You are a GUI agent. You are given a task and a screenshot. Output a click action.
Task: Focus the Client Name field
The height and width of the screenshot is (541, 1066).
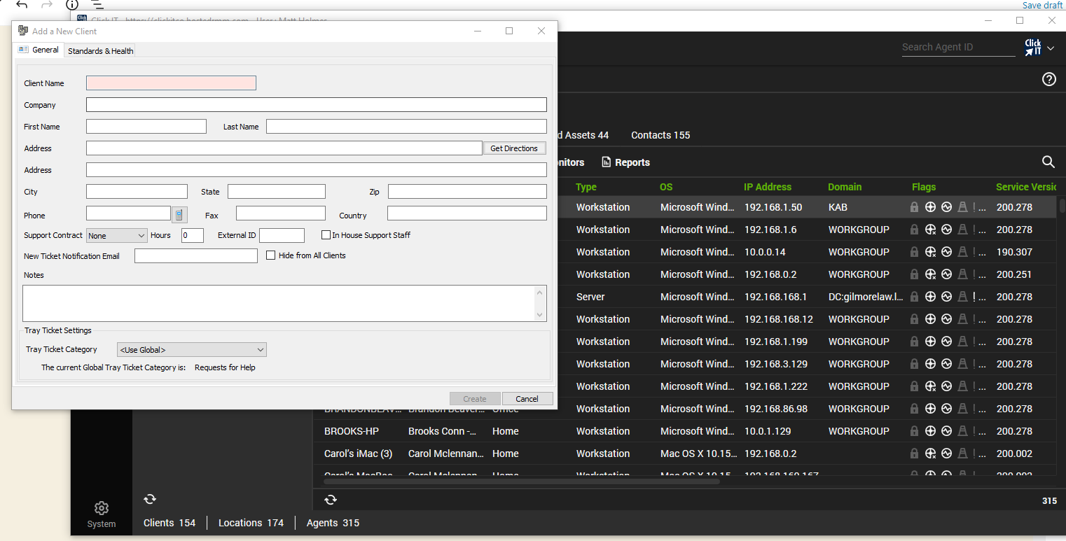coord(171,83)
